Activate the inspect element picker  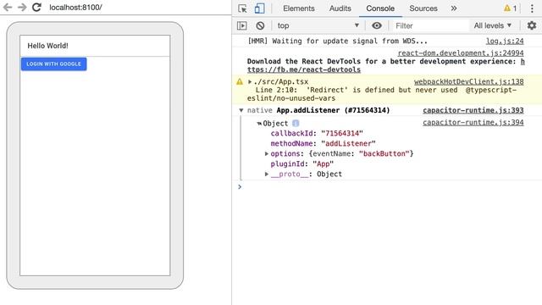pyautogui.click(x=243, y=8)
